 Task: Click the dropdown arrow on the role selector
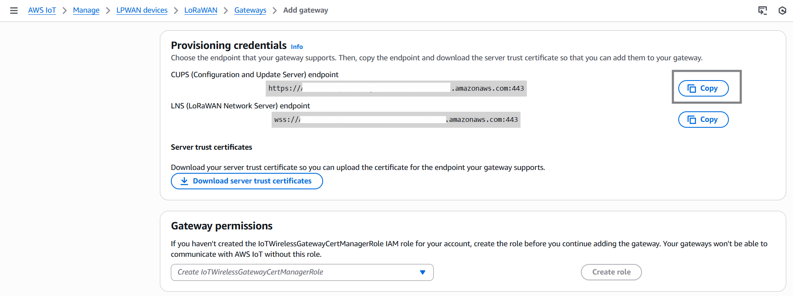pyautogui.click(x=422, y=272)
